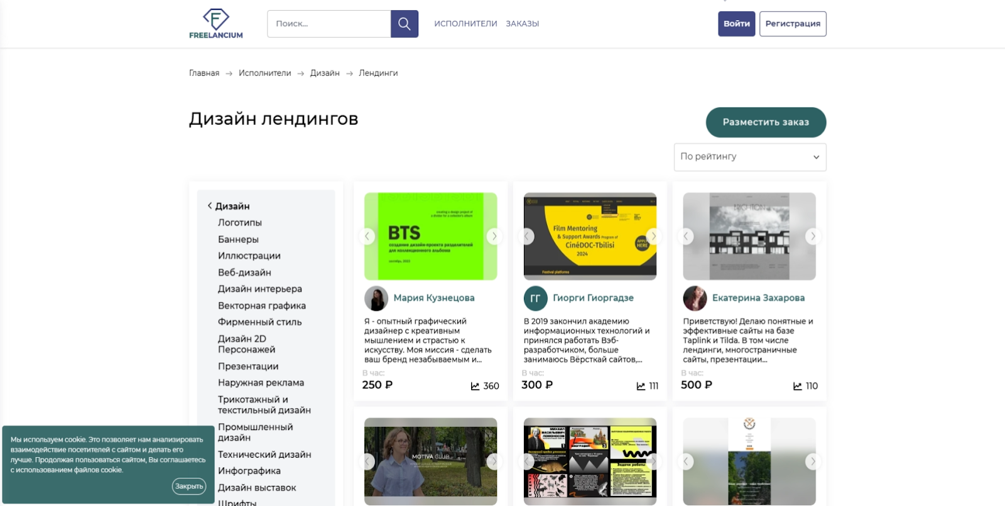
Task: Open the Motiva Club portfolio thumbnail
Action: pyautogui.click(x=431, y=461)
